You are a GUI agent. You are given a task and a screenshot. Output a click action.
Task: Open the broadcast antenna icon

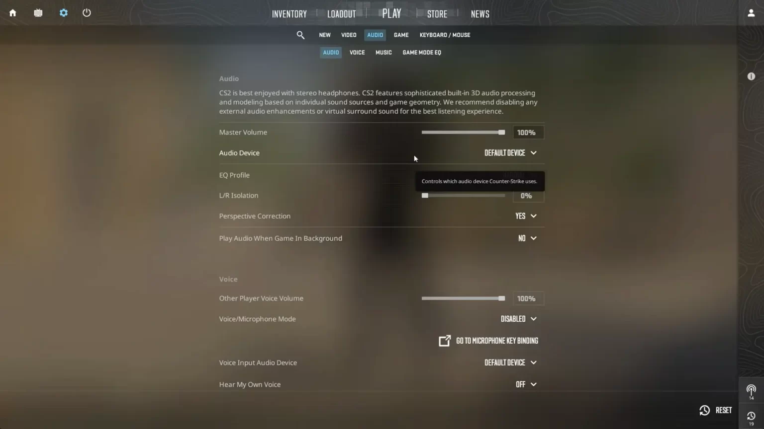tap(751, 392)
